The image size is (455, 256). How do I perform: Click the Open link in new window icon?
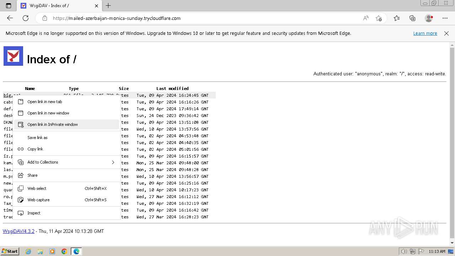coord(21,113)
